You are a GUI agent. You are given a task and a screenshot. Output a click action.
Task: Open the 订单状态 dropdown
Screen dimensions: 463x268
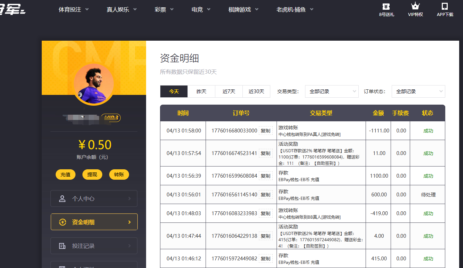[418, 91]
